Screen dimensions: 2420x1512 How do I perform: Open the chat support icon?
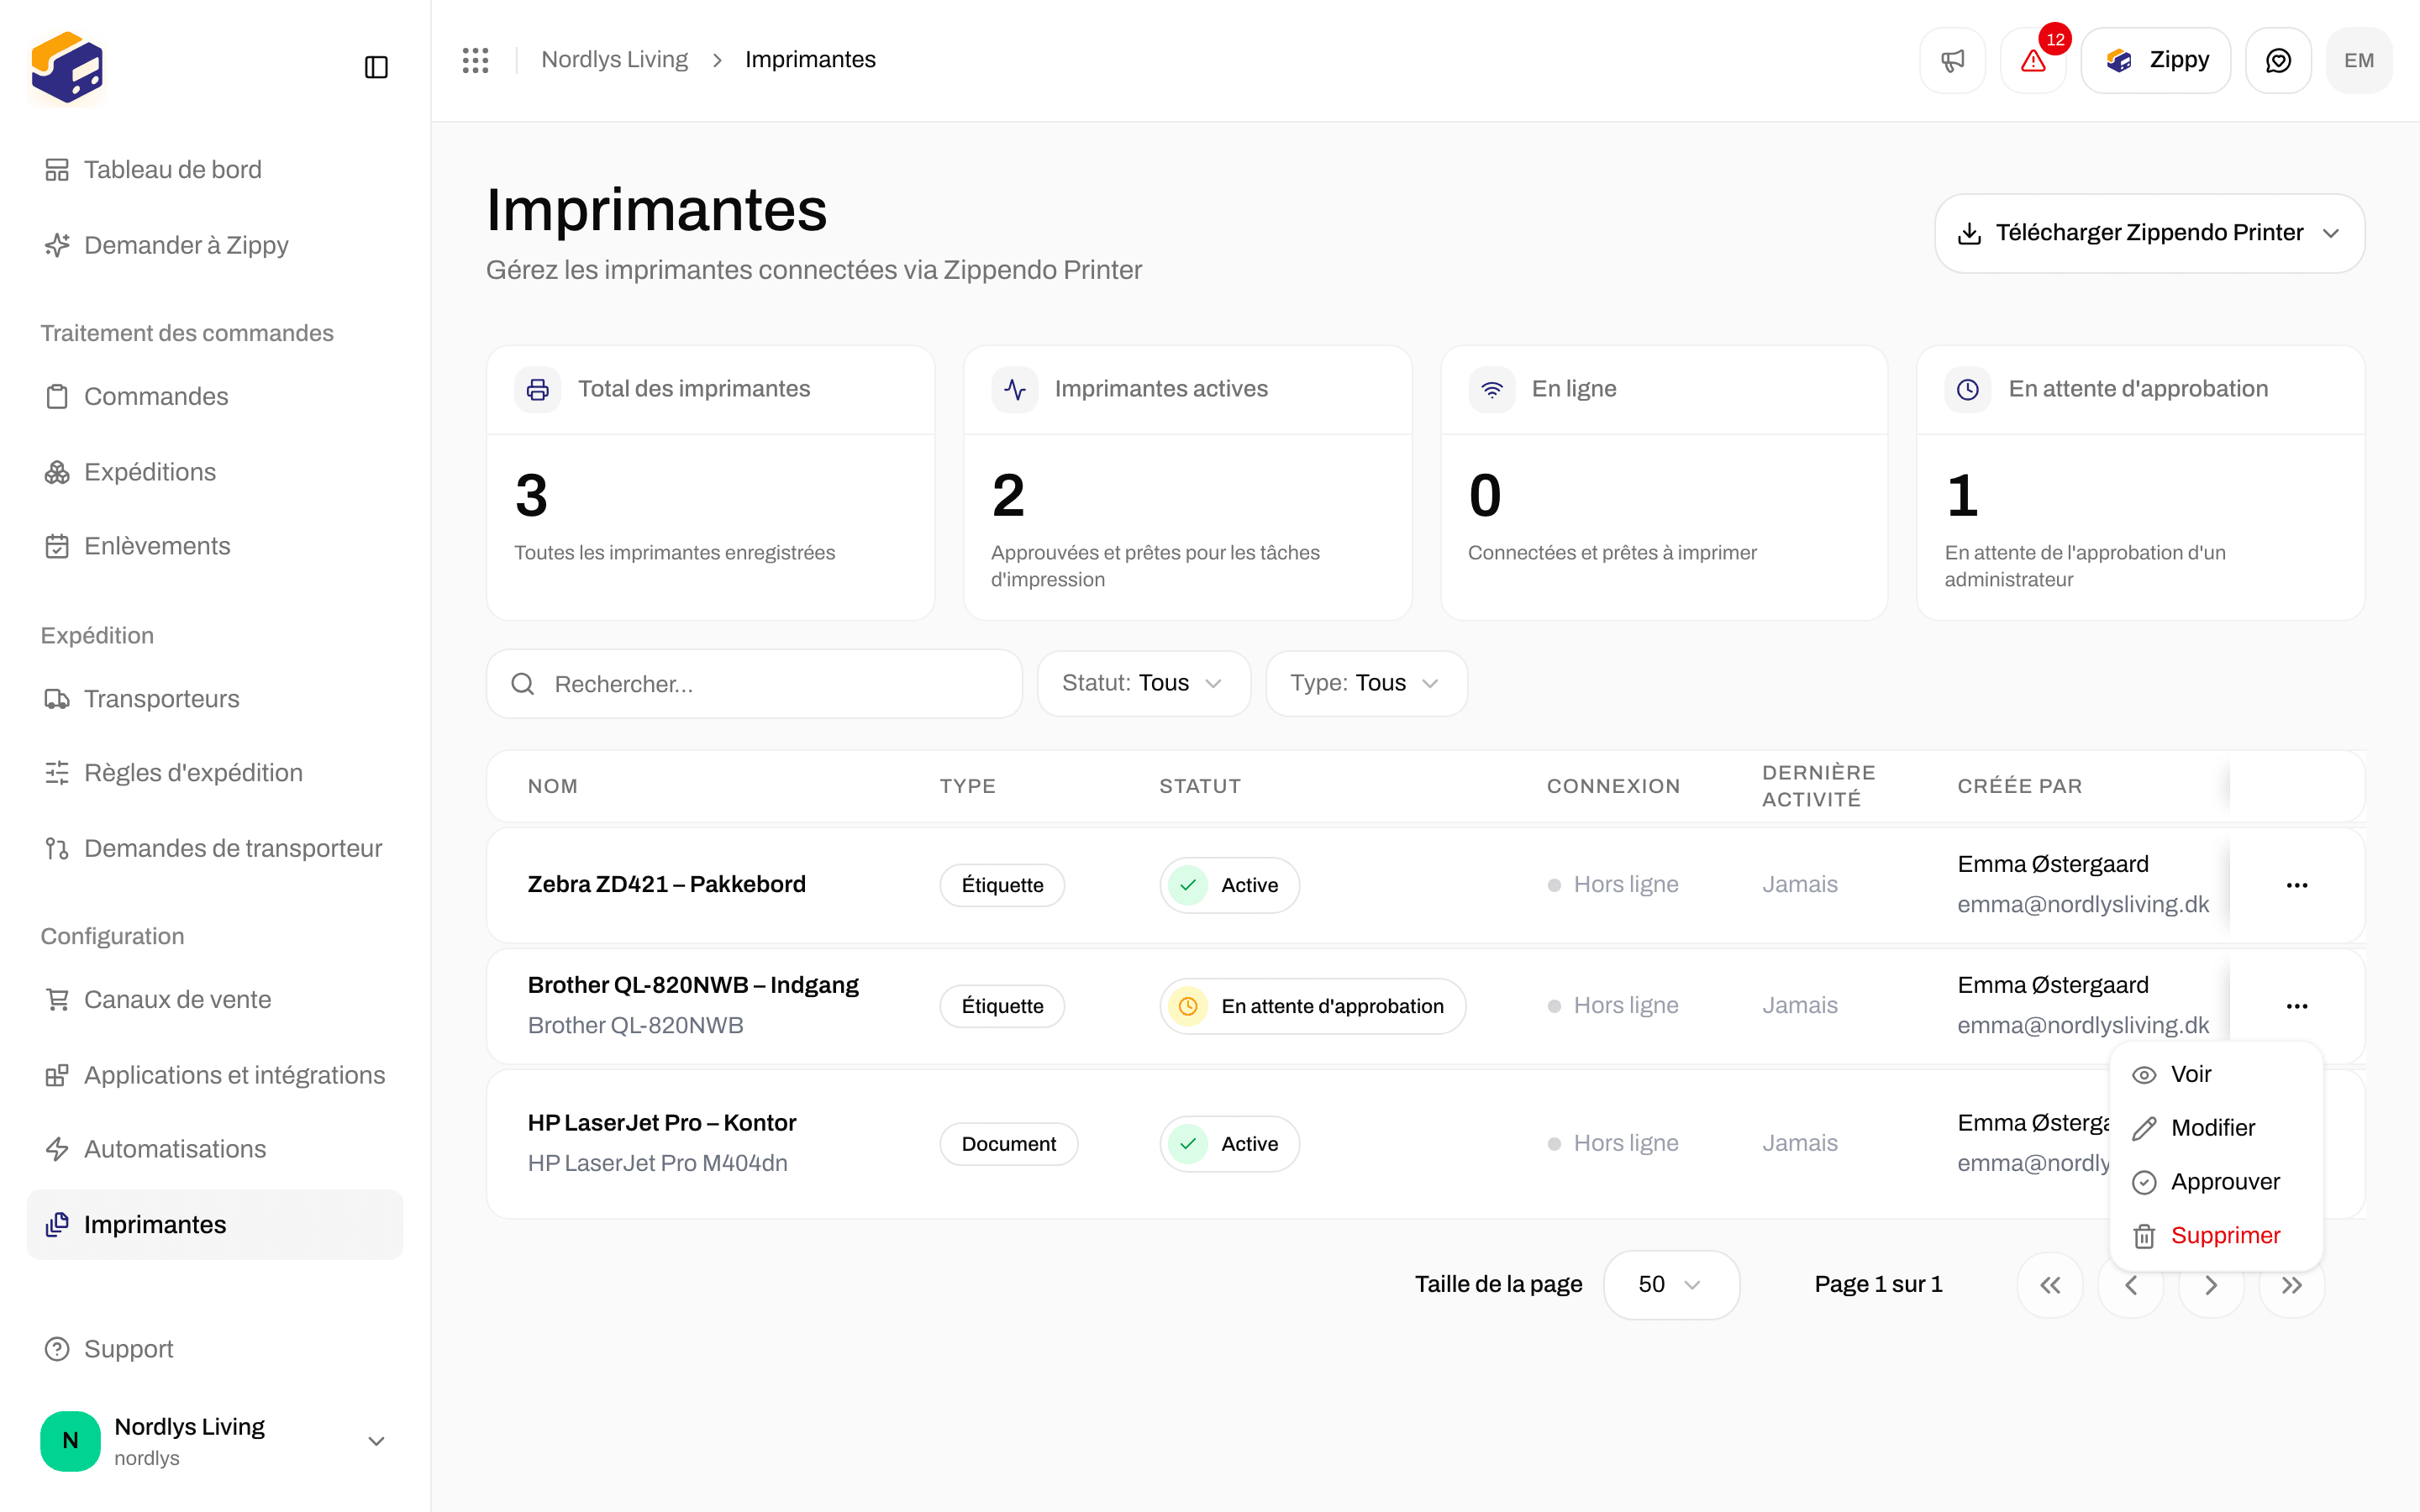click(x=2278, y=60)
